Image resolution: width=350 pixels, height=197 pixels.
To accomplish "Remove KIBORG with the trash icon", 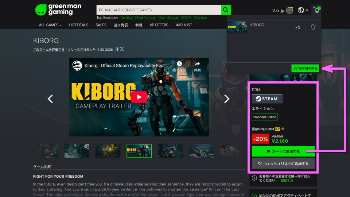I will [x=313, y=27].
